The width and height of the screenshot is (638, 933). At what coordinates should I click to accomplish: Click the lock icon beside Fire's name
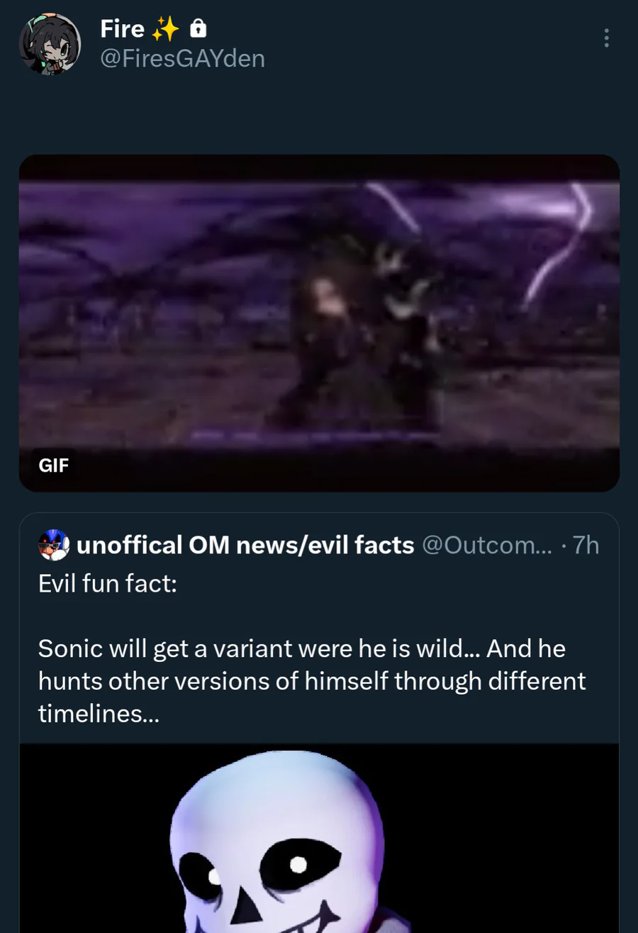[x=198, y=29]
